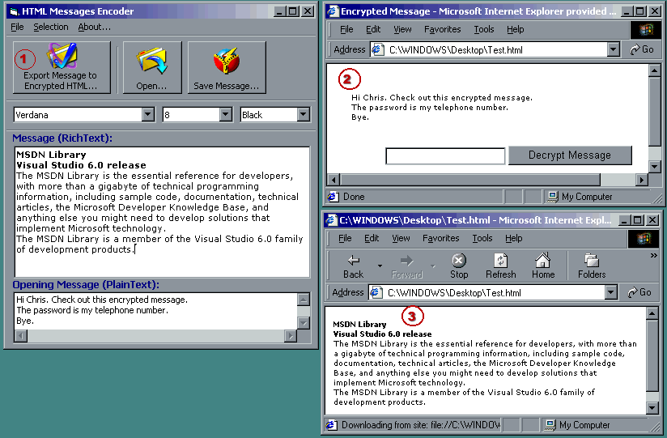The height and width of the screenshot is (438, 667).
Task: Click the address field in Encrypted Message window
Action: (495, 50)
